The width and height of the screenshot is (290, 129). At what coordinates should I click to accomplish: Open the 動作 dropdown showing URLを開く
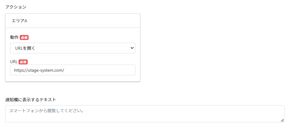pyautogui.click(x=73, y=48)
